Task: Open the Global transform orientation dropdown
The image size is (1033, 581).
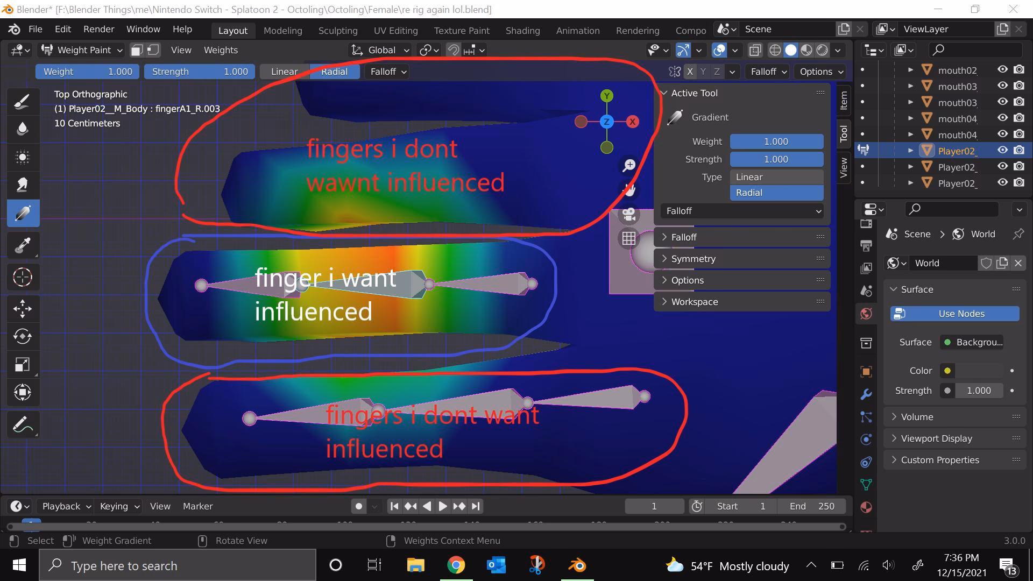Action: point(380,50)
